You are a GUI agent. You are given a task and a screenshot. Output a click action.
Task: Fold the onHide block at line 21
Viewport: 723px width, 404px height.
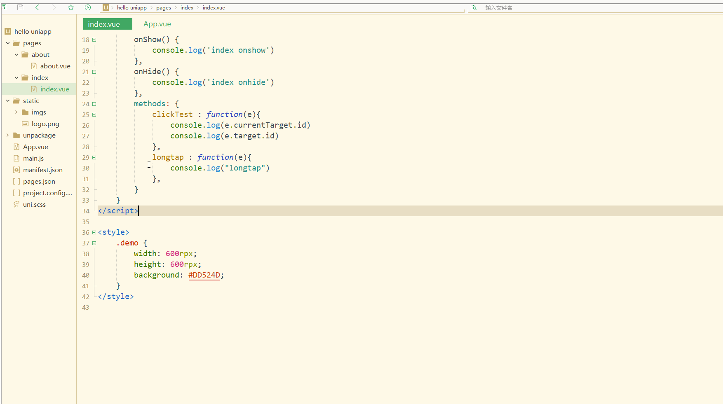click(x=94, y=72)
